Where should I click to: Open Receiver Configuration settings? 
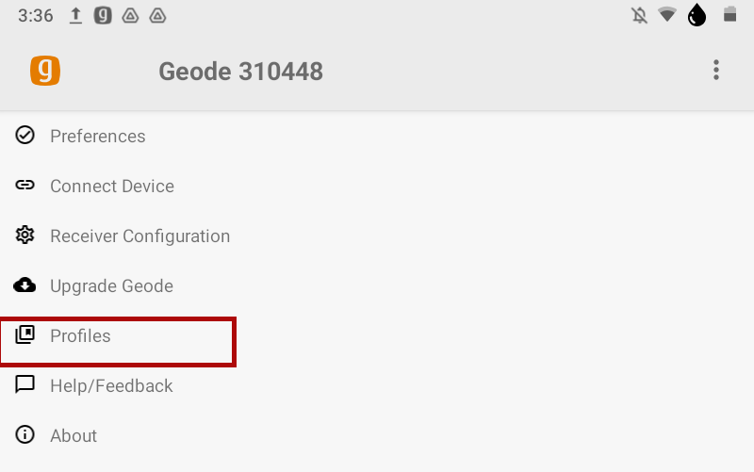coord(139,236)
